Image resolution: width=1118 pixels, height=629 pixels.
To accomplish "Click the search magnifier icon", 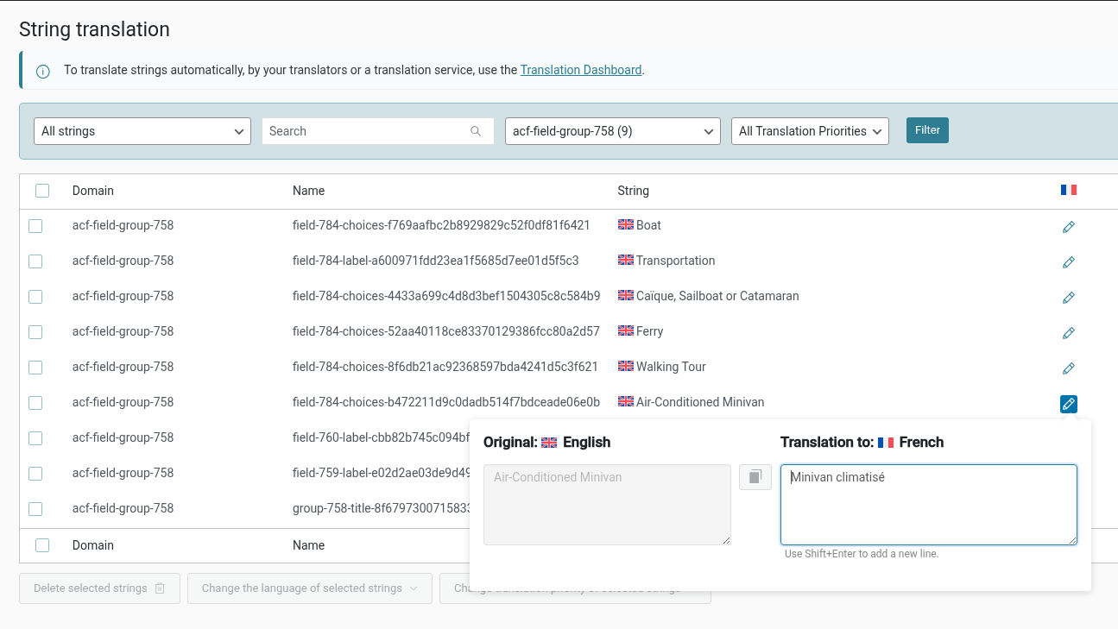I will (476, 131).
